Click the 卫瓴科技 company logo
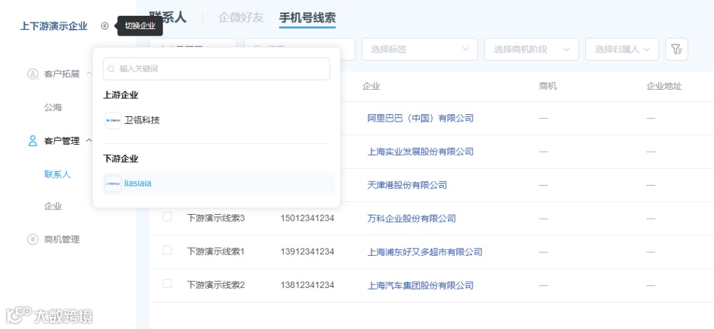 click(x=113, y=121)
